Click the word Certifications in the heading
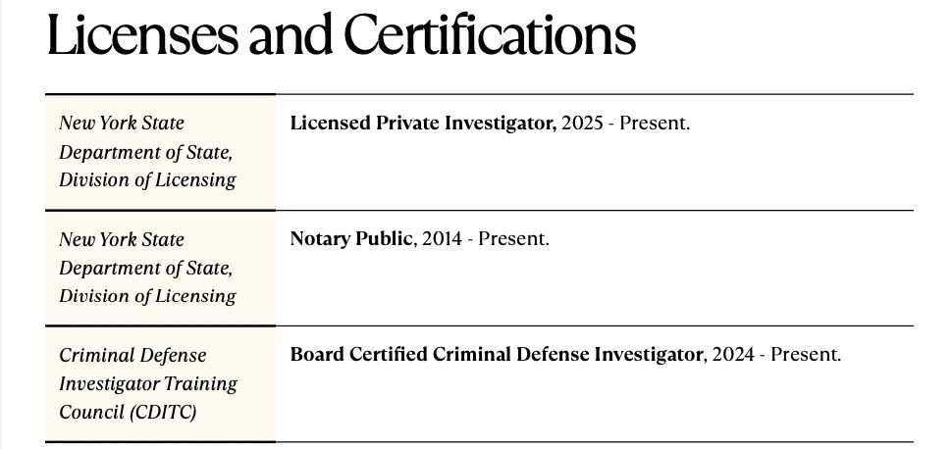Screen dimensions: 952x449 [490, 35]
